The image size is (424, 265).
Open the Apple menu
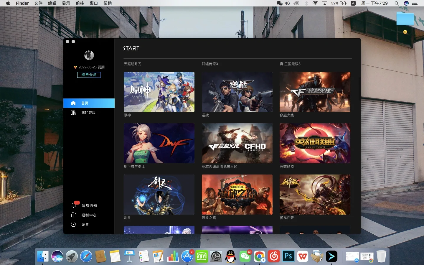click(x=8, y=3)
